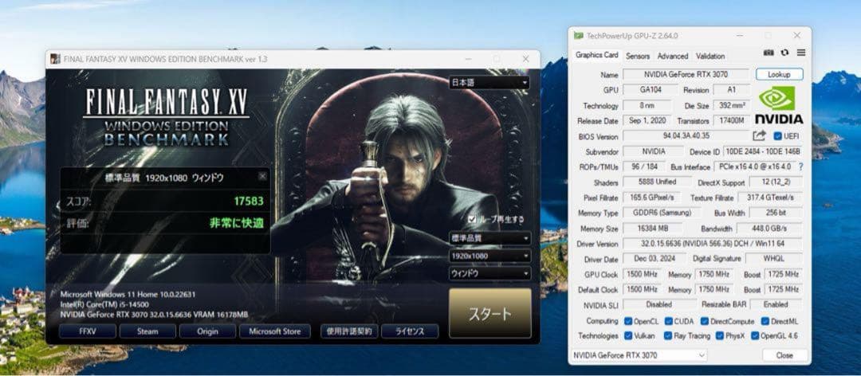Click the 256 bit Bus Width value
The height and width of the screenshot is (376, 861).
pos(776,213)
